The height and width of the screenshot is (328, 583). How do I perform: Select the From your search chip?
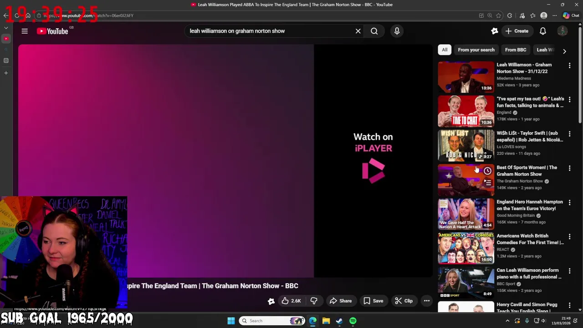(x=476, y=50)
